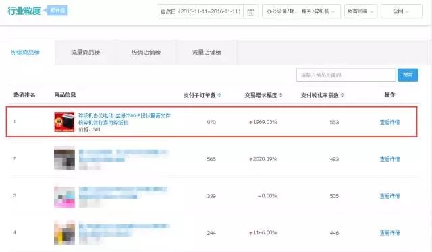
Task: Open the blurred product title in rank 2 row
Action: click(123, 156)
